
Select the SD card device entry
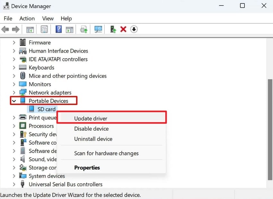click(x=47, y=109)
